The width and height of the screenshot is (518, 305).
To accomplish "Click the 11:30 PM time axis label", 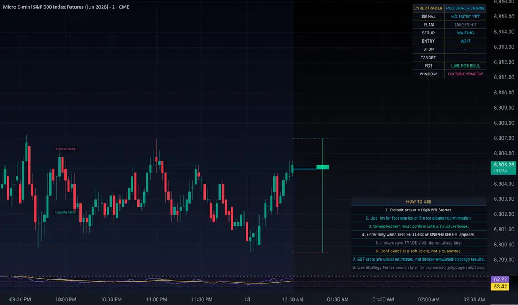I will point(202,299).
